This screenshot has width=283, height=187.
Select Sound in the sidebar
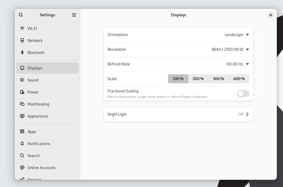tap(47, 80)
